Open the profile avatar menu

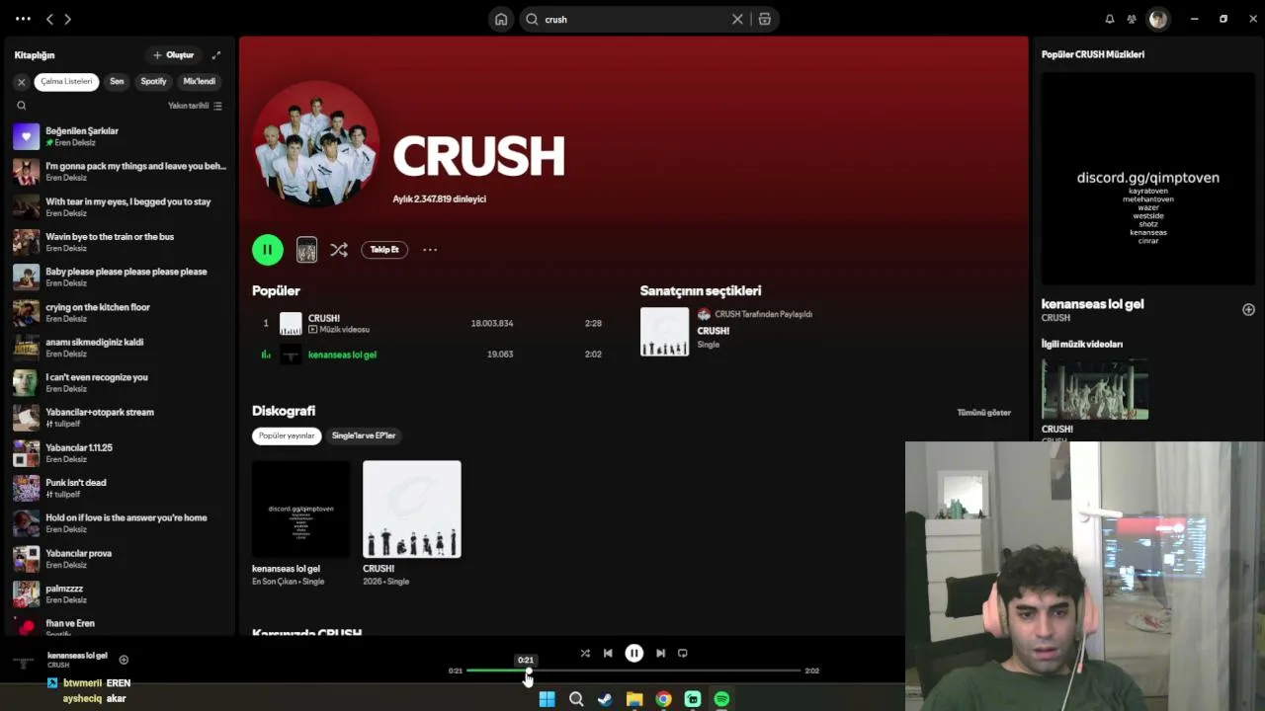1158,19
